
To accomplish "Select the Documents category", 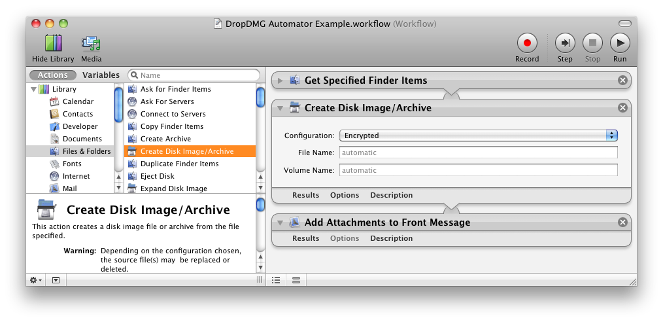I will (x=82, y=139).
